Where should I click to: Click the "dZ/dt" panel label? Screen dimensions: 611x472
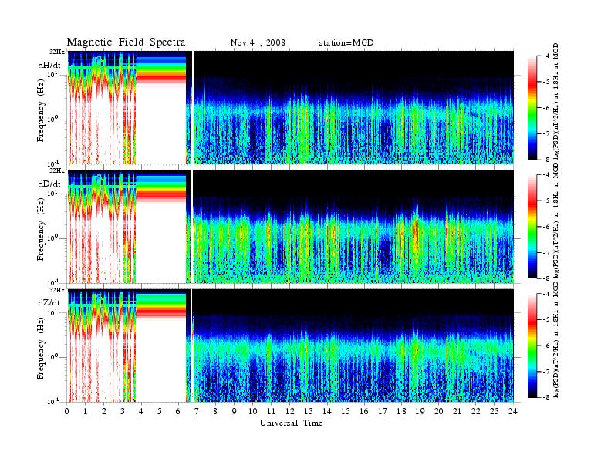[x=49, y=302]
